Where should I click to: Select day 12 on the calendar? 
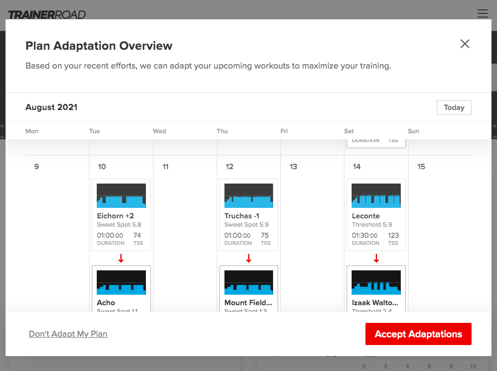pyautogui.click(x=229, y=167)
